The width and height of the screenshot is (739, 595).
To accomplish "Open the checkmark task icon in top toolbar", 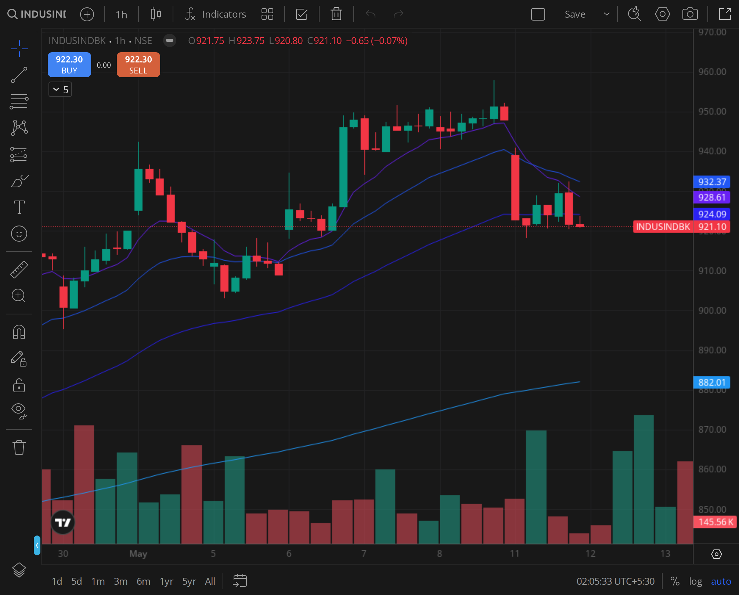I will coord(302,14).
